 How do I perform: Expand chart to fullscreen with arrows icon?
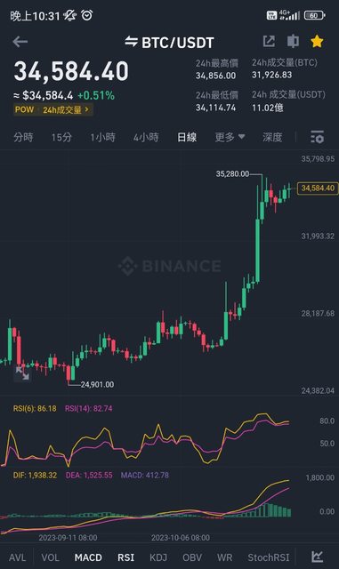click(22, 373)
